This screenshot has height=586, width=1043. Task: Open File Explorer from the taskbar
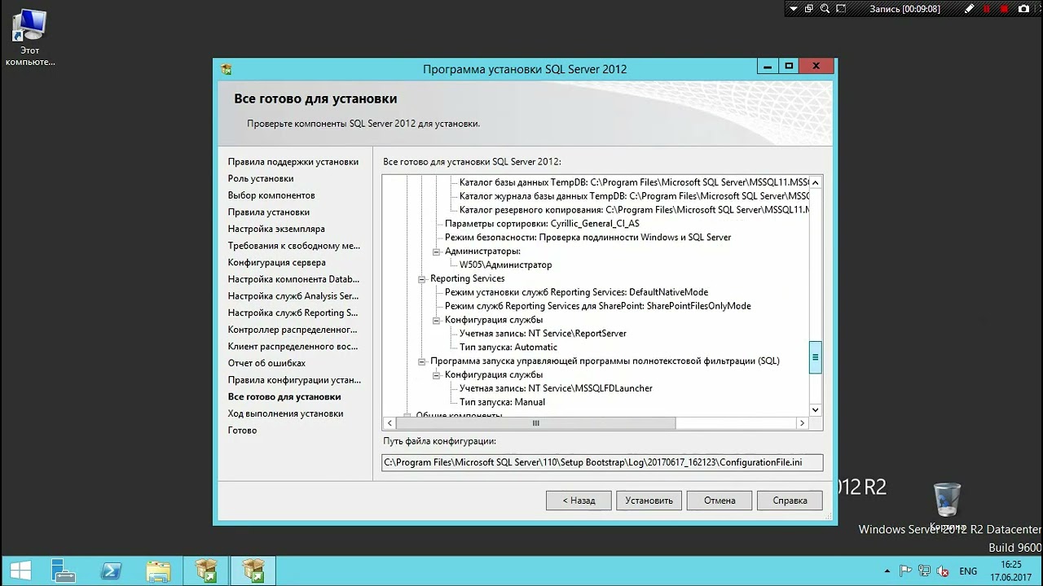pyautogui.click(x=158, y=571)
